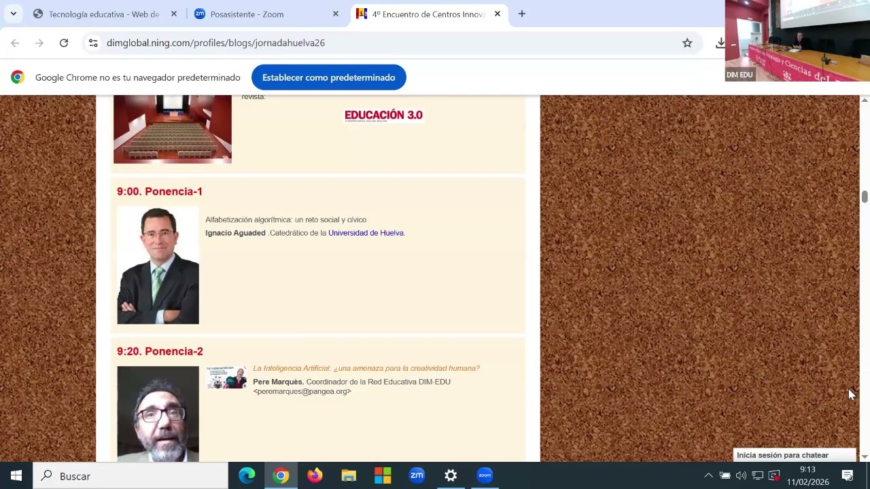Go forward to the next page

click(x=39, y=43)
